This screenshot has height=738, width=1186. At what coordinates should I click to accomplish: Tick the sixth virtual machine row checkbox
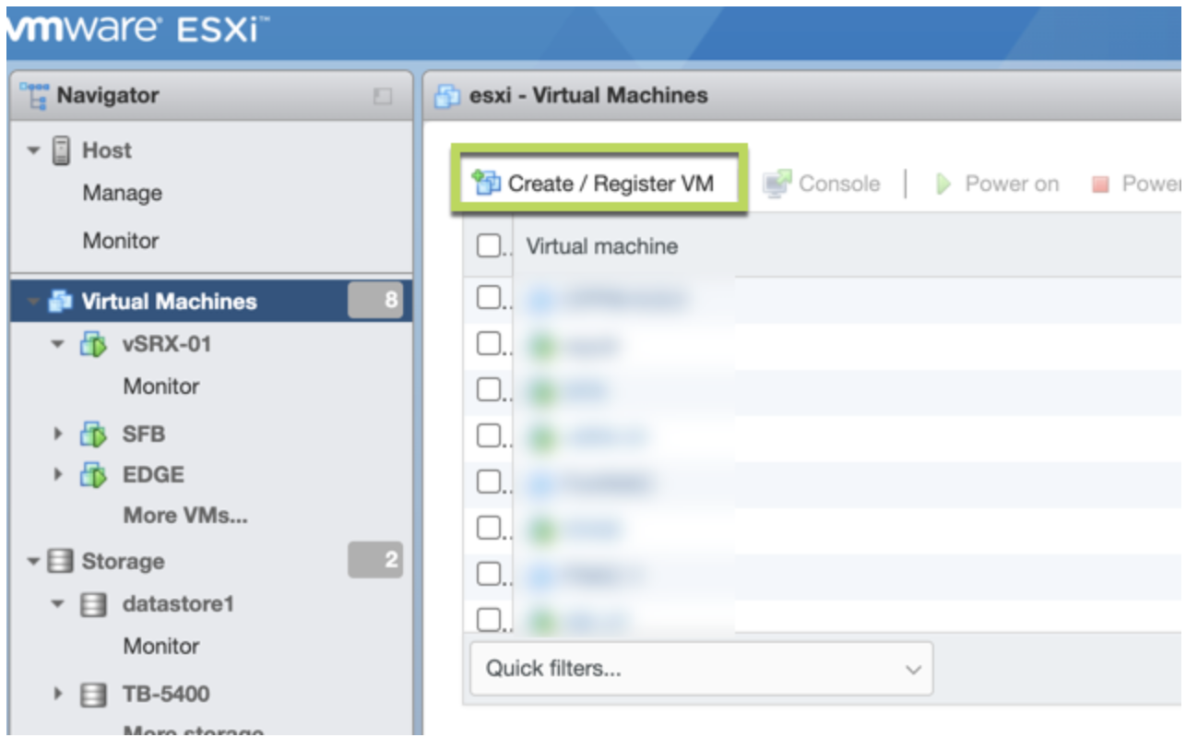pos(488,528)
